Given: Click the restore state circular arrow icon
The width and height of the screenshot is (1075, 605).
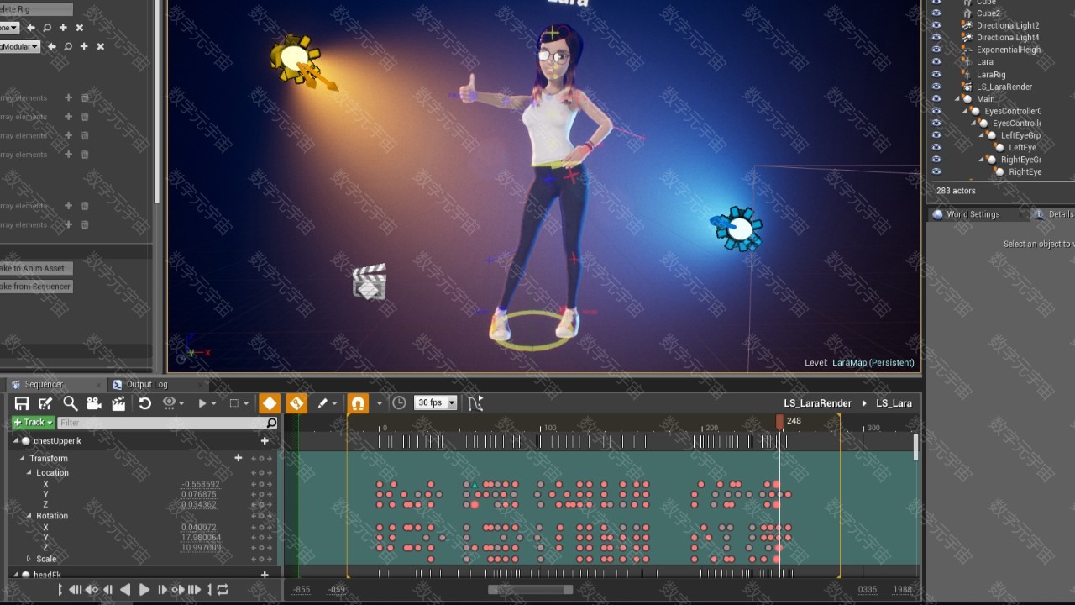Looking at the screenshot, I should 144,403.
